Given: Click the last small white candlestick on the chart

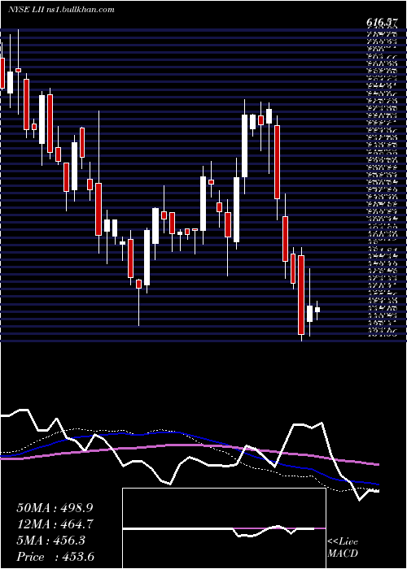Looking at the screenshot, I should click(x=317, y=310).
